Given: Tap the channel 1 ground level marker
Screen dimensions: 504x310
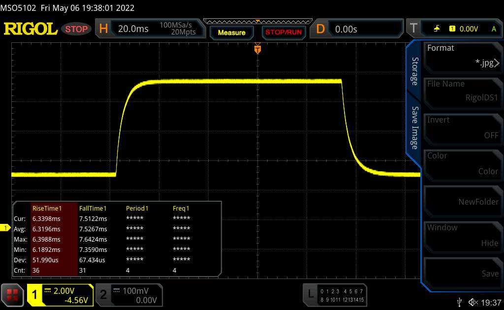Looking at the screenshot, I should [x=5, y=228].
